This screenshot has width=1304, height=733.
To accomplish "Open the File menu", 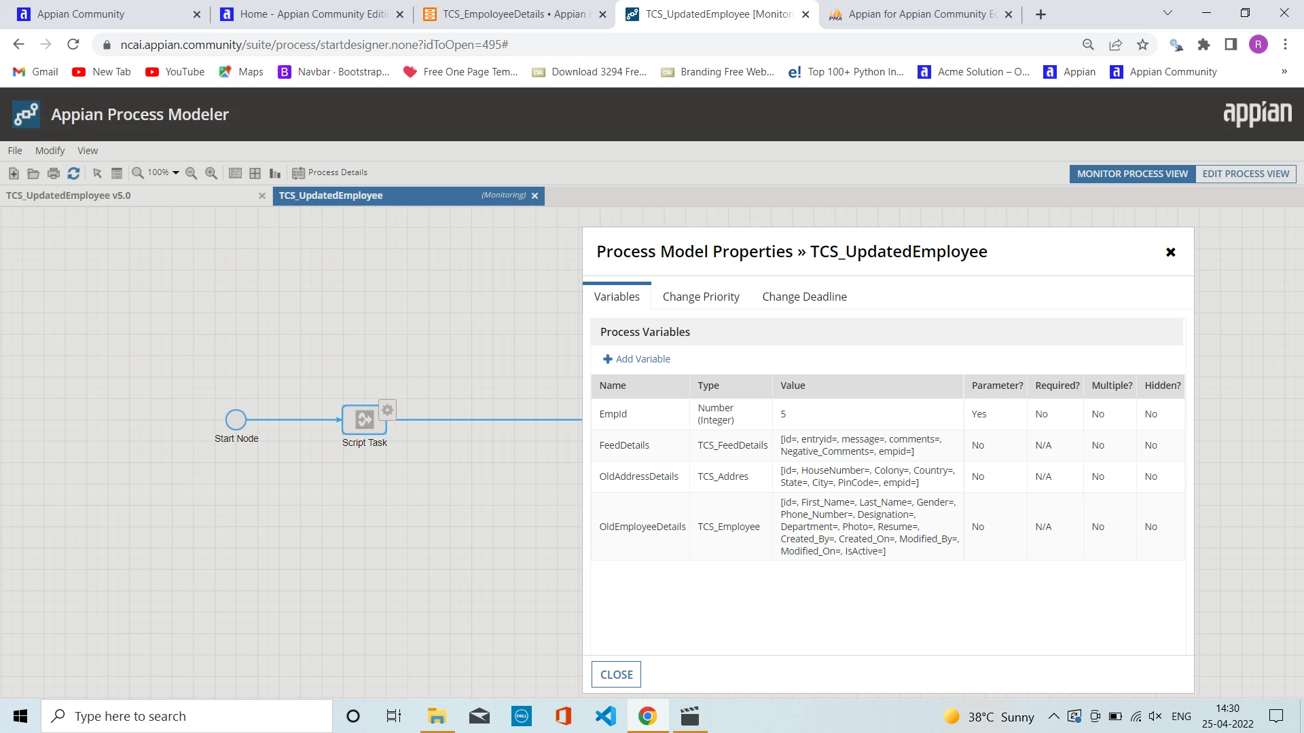I will [15, 151].
